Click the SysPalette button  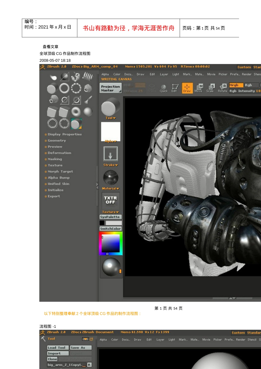point(111,217)
